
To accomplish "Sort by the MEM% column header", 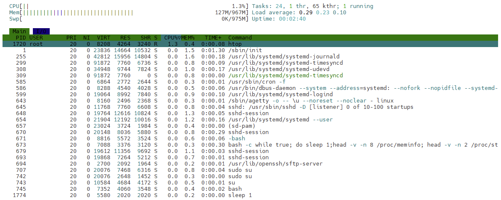I will pos(188,37).
